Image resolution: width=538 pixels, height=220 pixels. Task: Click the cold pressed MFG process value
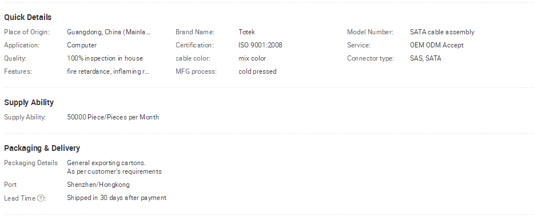(x=257, y=71)
